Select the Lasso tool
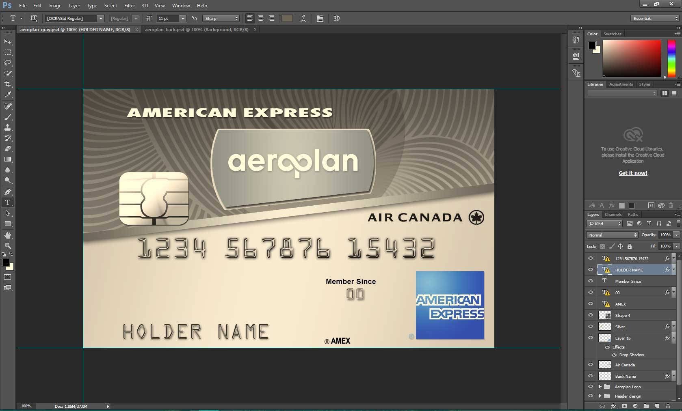 point(8,63)
